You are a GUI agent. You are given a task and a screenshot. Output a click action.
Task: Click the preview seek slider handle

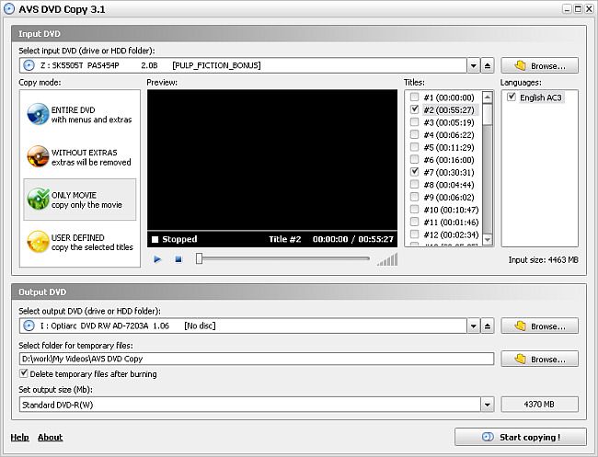(x=199, y=258)
